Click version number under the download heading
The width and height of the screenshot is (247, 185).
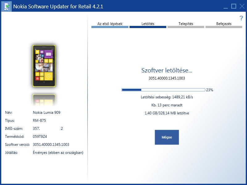167,78
